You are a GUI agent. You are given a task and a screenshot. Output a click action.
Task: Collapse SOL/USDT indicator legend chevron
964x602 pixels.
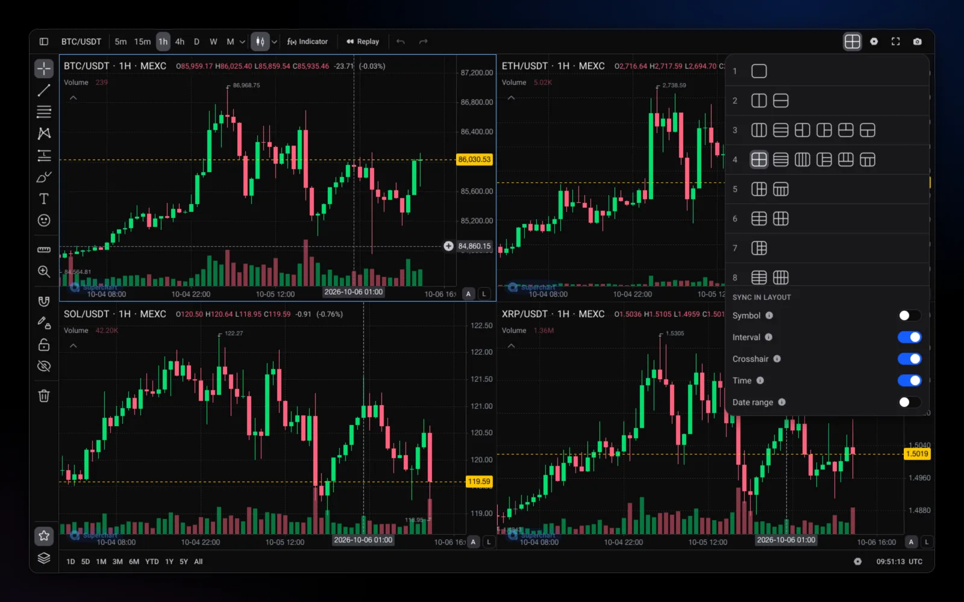pos(73,346)
